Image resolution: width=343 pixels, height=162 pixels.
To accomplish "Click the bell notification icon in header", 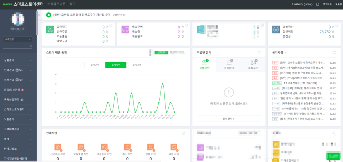I will [318, 4].
